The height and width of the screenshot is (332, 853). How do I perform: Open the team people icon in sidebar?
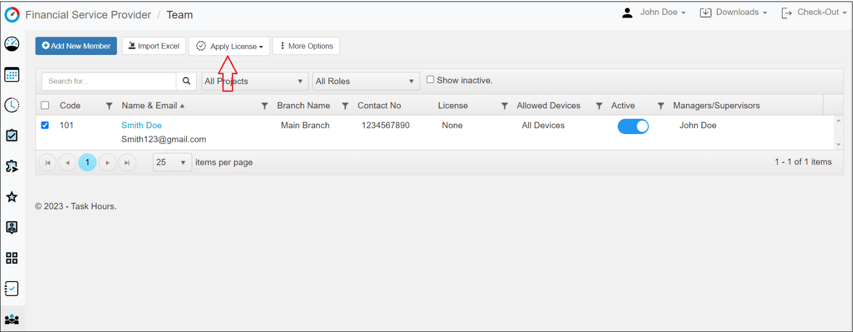[x=12, y=319]
